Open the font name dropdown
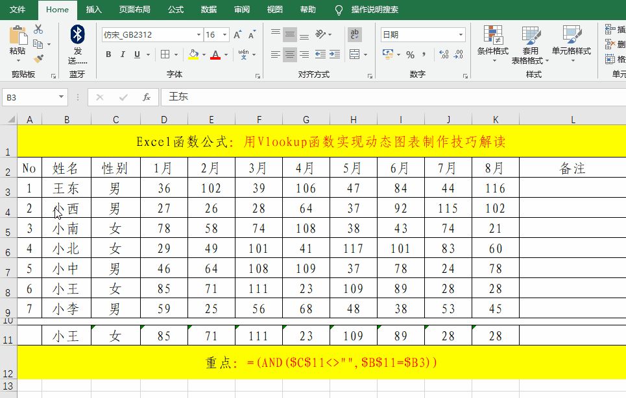The height and width of the screenshot is (398, 626). tap(199, 35)
